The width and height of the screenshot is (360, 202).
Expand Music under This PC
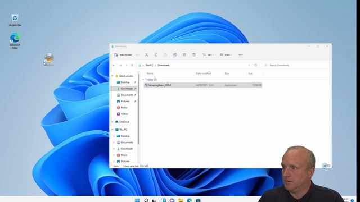coord(114,155)
